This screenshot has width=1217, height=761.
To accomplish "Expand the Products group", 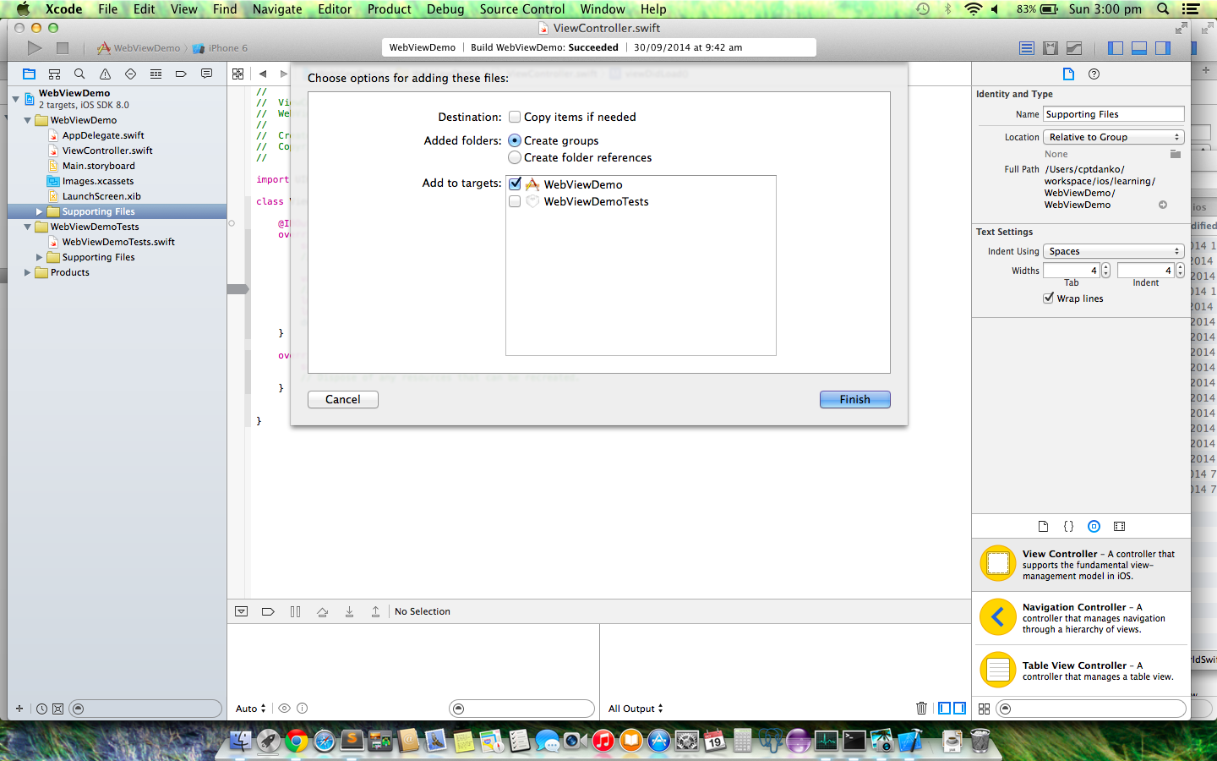I will coord(27,272).
